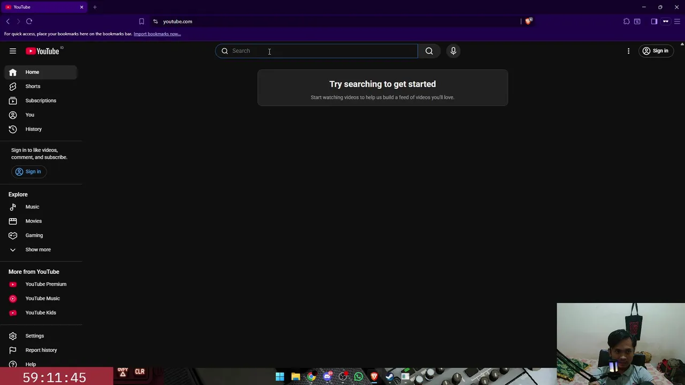
Task: Start voice search with the microphone
Action: click(x=453, y=51)
